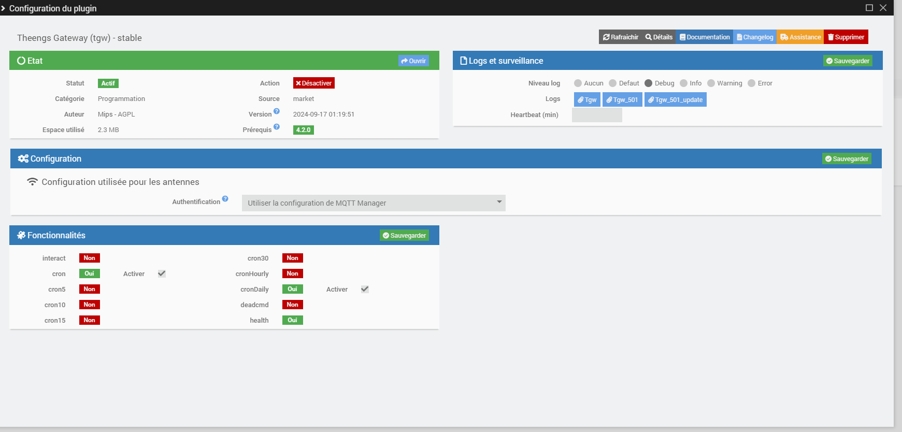Viewport: 902px width, 432px height.
Task: Click the Non badge for cron10
Action: click(90, 305)
